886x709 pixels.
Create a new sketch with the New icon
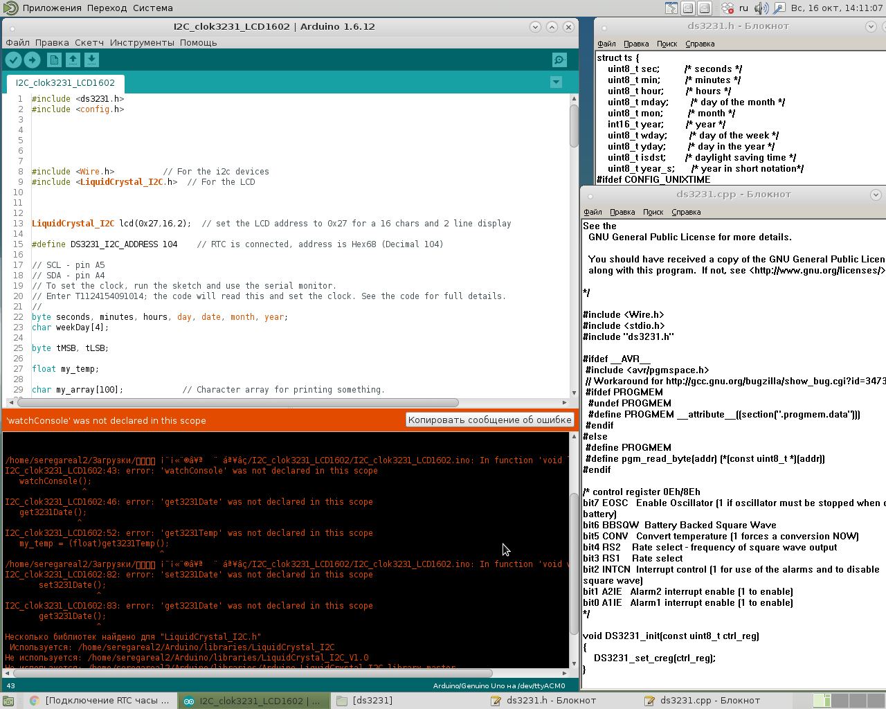tap(54, 60)
